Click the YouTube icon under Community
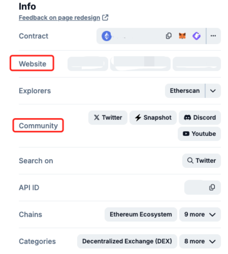This screenshot has height=254, width=228. [186, 134]
